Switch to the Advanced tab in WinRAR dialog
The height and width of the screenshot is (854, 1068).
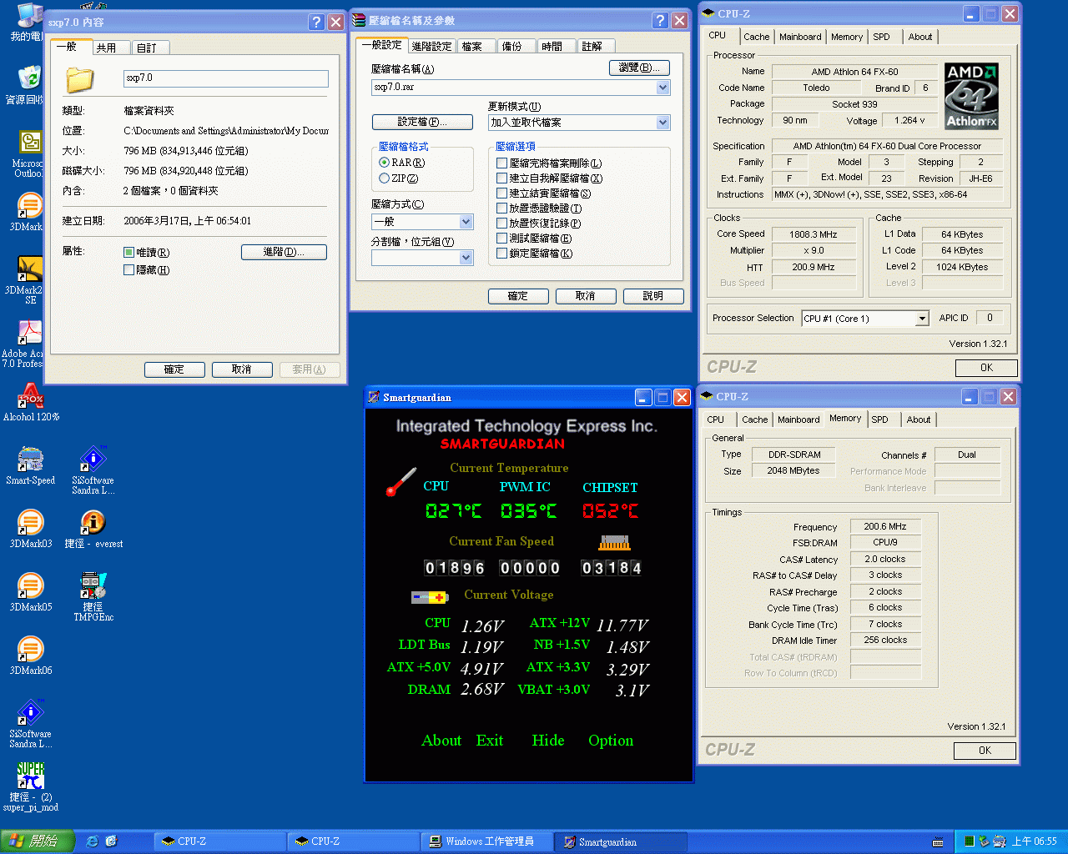click(x=431, y=47)
